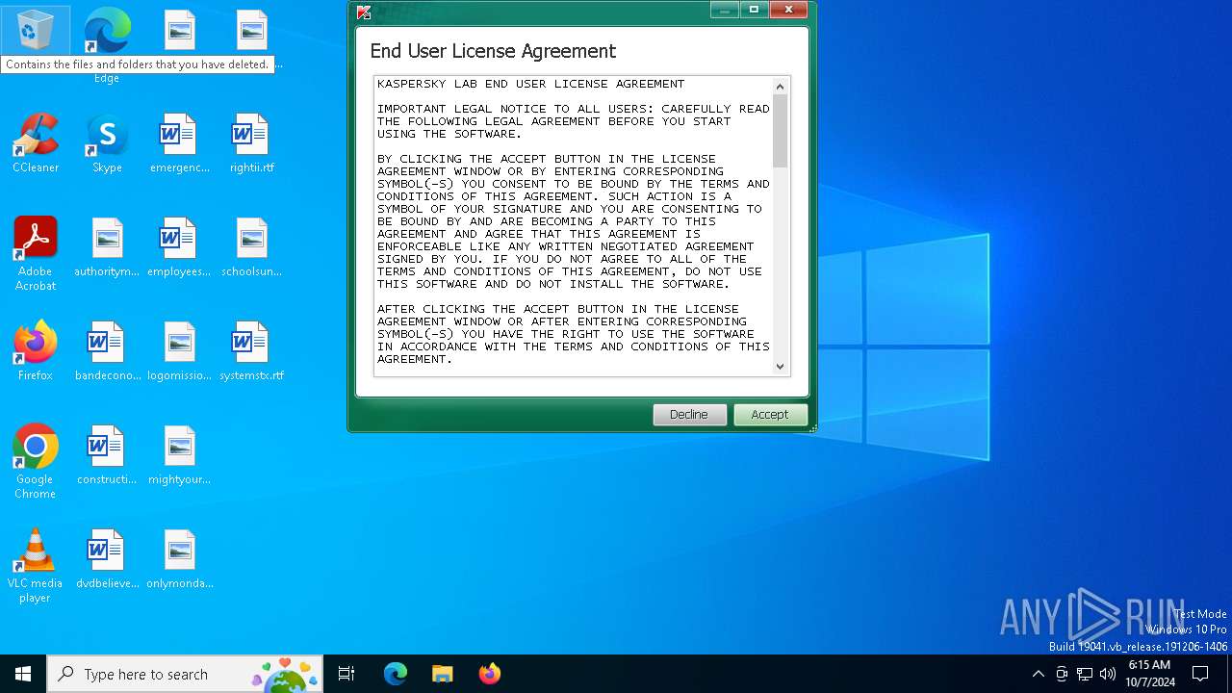Open the network status tray icon
Viewport: 1232px width, 693px height.
pos(1085,674)
